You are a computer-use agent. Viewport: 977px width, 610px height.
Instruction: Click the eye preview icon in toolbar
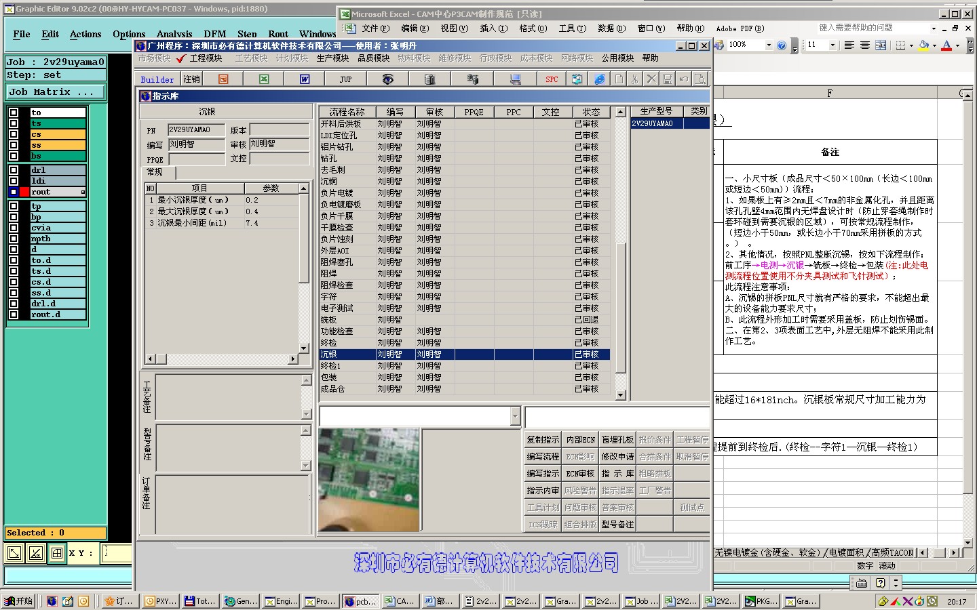click(x=387, y=79)
